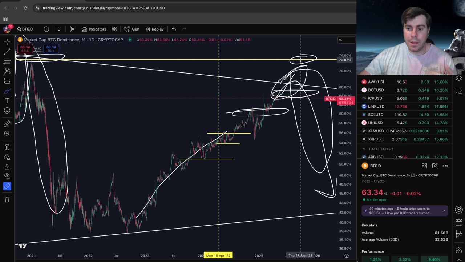This screenshot has width=465, height=262.
Task: Open the news feed sidebar icon
Action: (459, 250)
